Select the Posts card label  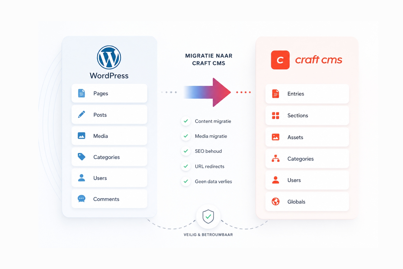[x=100, y=115]
